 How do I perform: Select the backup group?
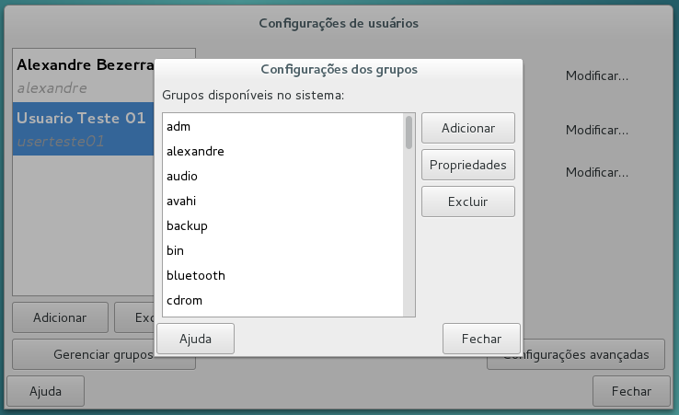coord(282,225)
